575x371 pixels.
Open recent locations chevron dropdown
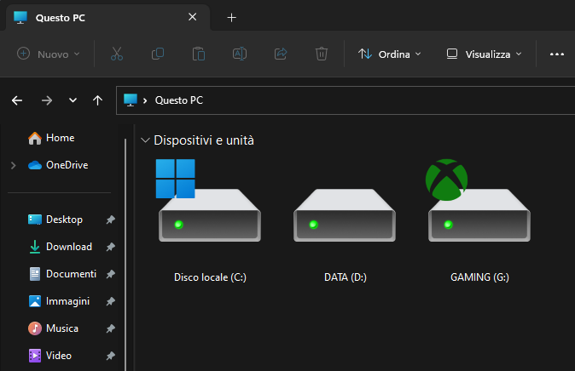tap(73, 100)
